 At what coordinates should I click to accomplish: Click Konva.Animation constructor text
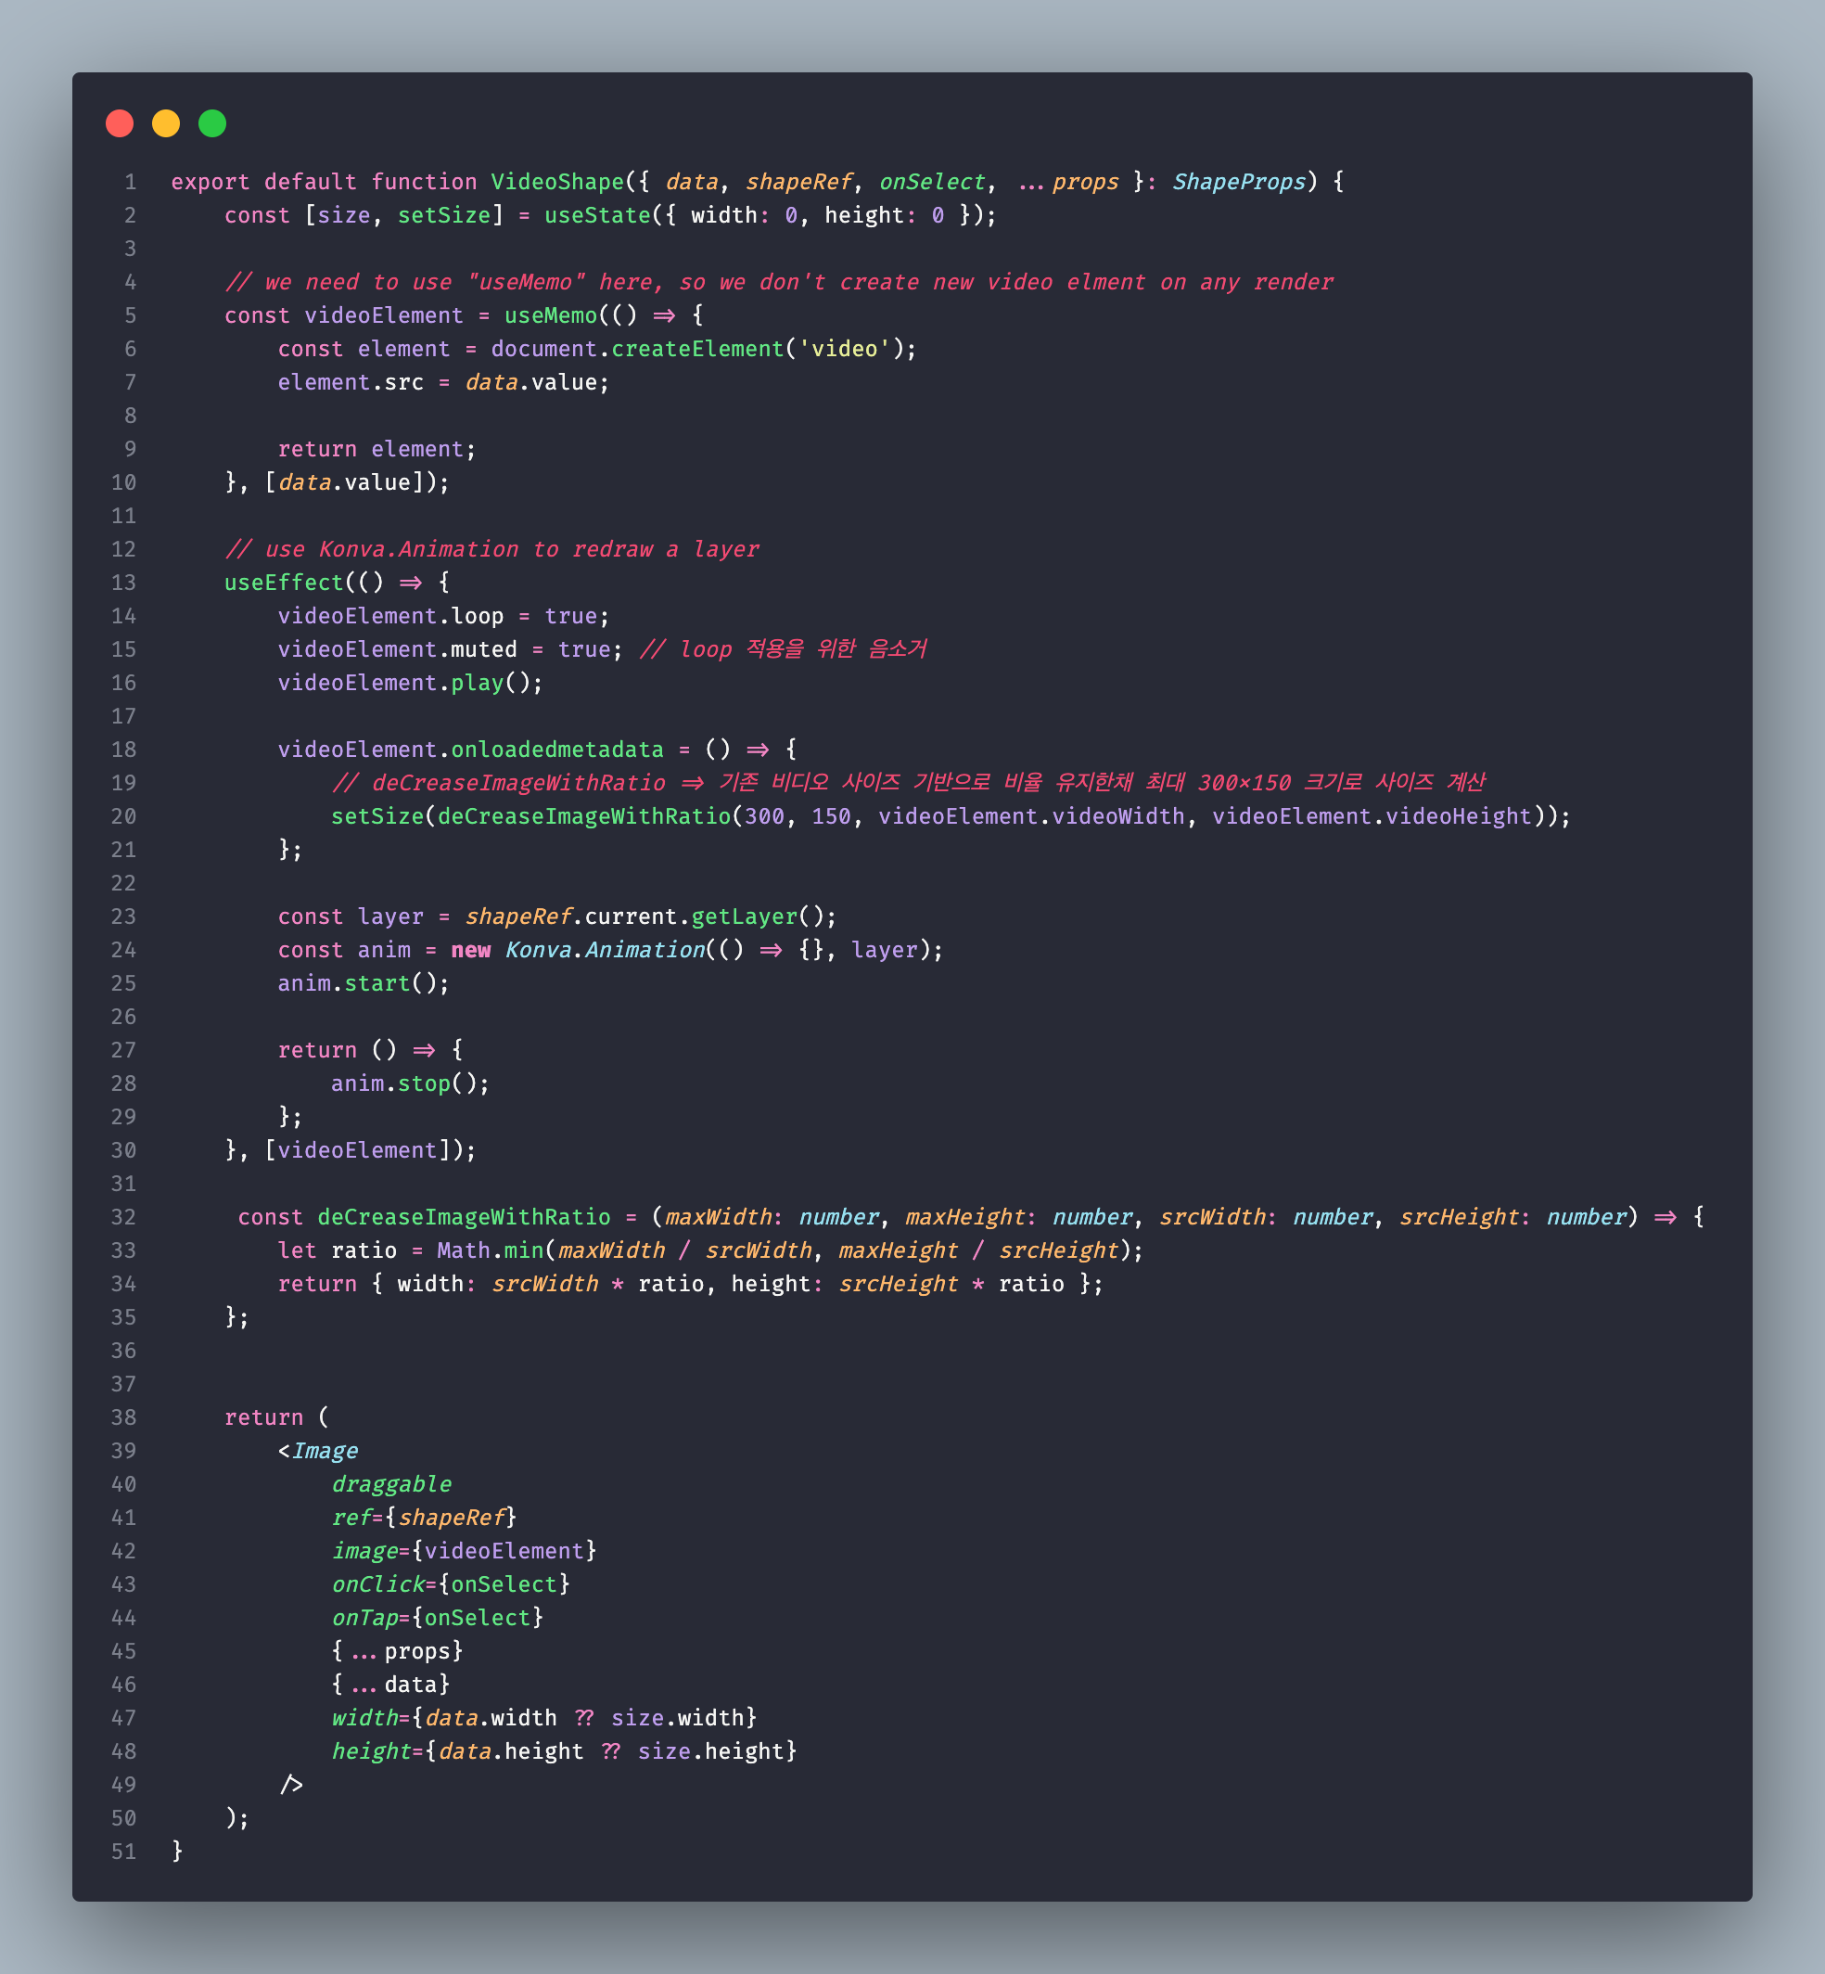pyautogui.click(x=606, y=951)
